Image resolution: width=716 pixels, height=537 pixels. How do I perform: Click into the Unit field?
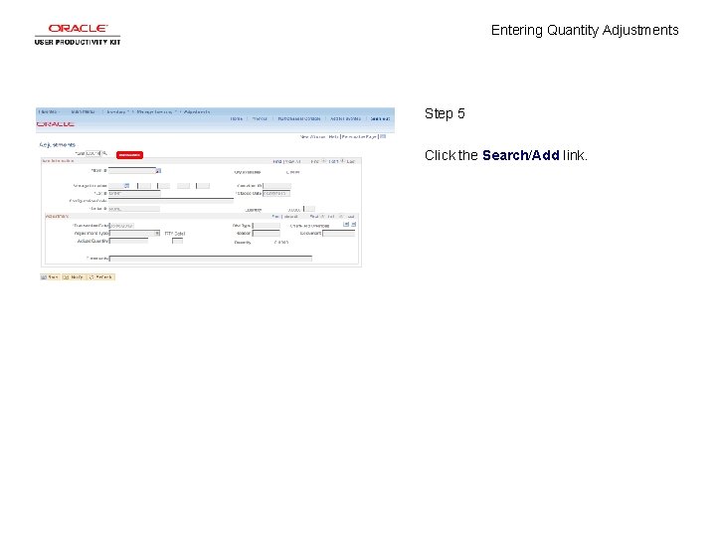(x=93, y=153)
